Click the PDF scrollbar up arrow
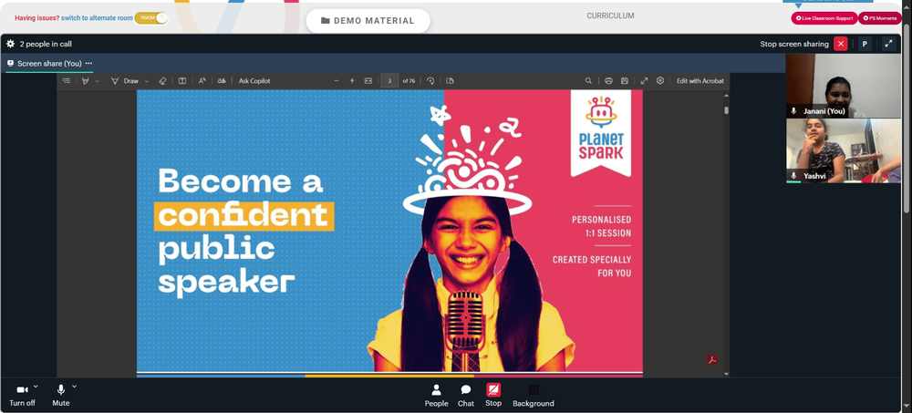Screen dimensions: 912x413 (x=727, y=95)
